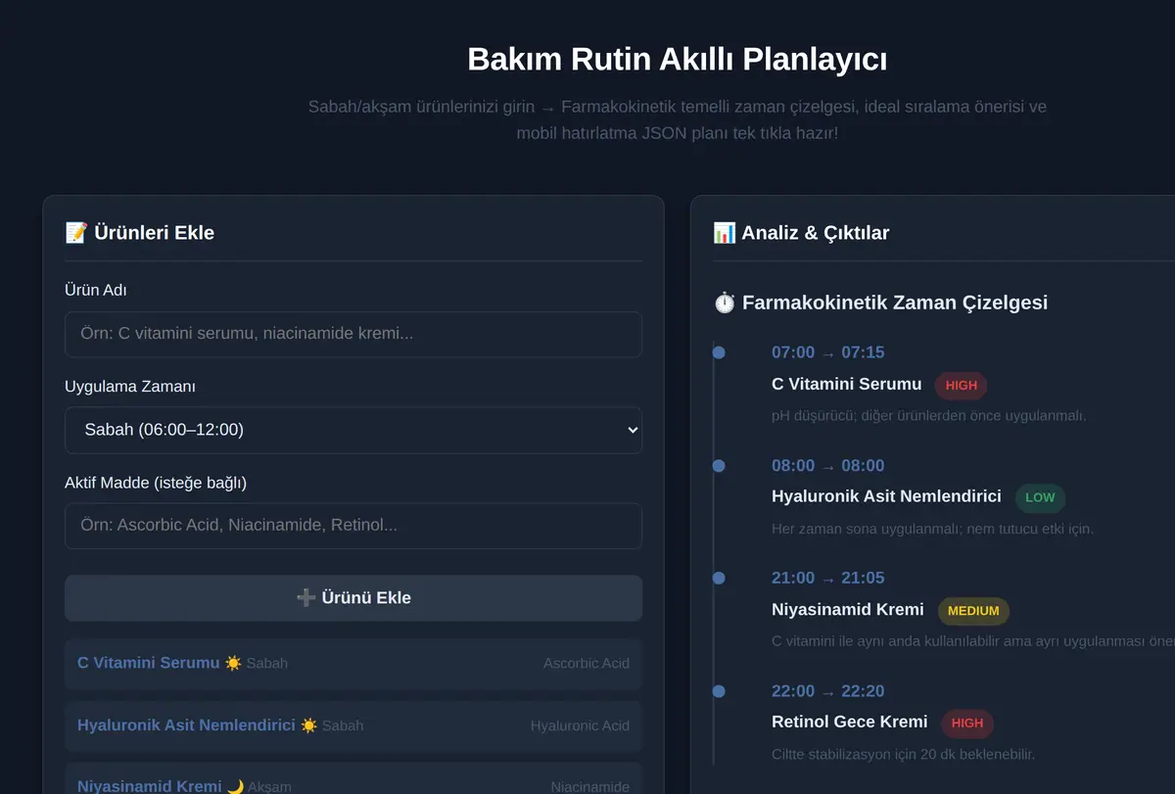Click the HIGH badge next to Retinol Gece Kremi

[967, 724]
